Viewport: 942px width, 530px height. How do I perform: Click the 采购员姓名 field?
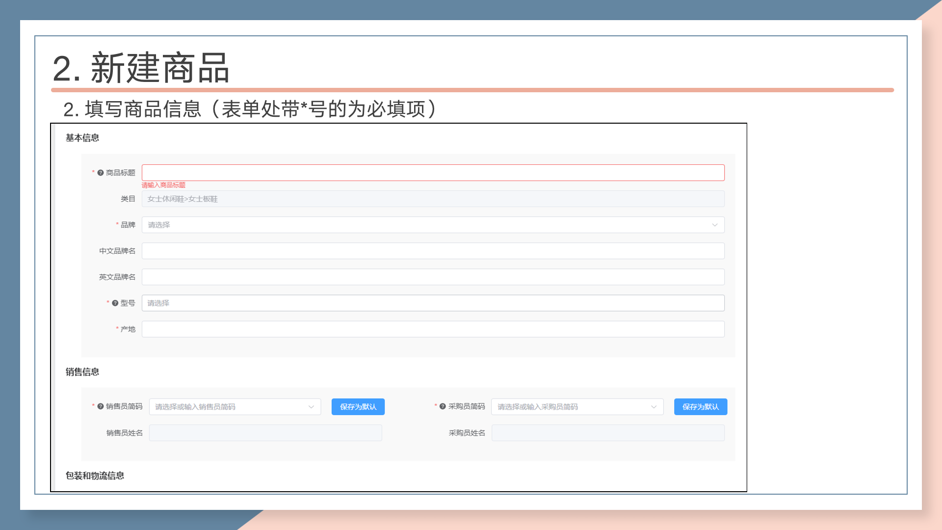pyautogui.click(x=607, y=433)
